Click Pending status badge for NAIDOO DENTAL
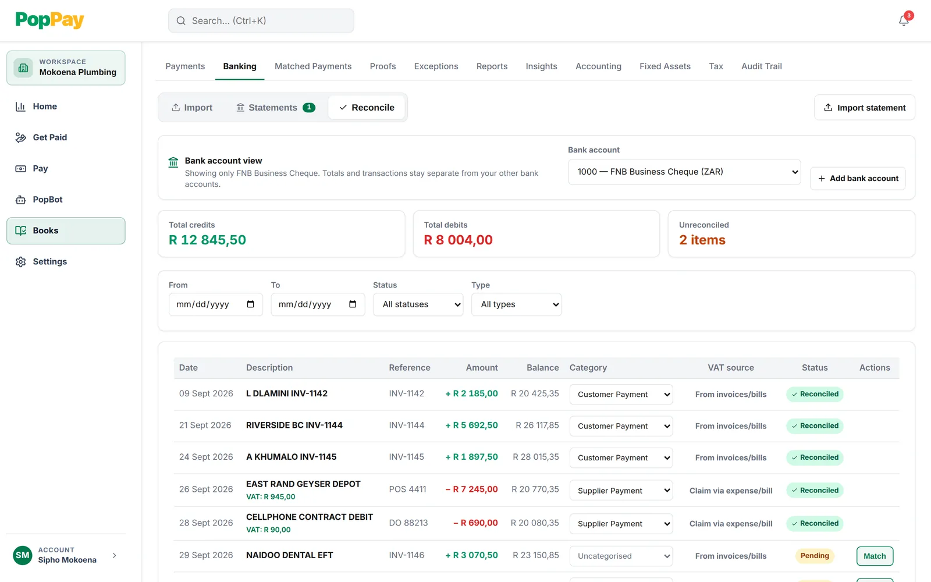 815,556
